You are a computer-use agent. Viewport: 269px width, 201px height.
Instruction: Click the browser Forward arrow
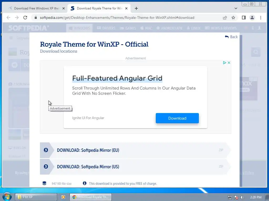coord(17,18)
